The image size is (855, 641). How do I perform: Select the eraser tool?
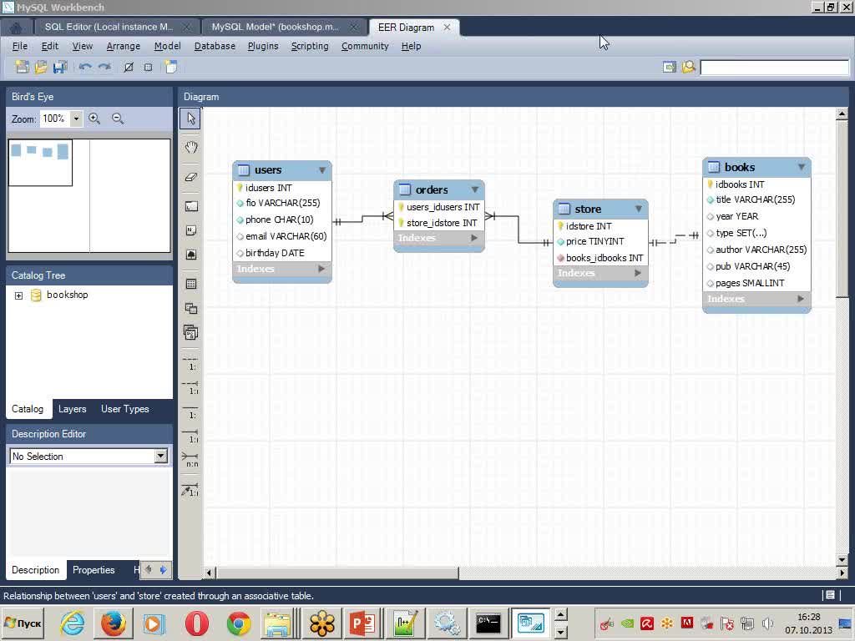(191, 177)
